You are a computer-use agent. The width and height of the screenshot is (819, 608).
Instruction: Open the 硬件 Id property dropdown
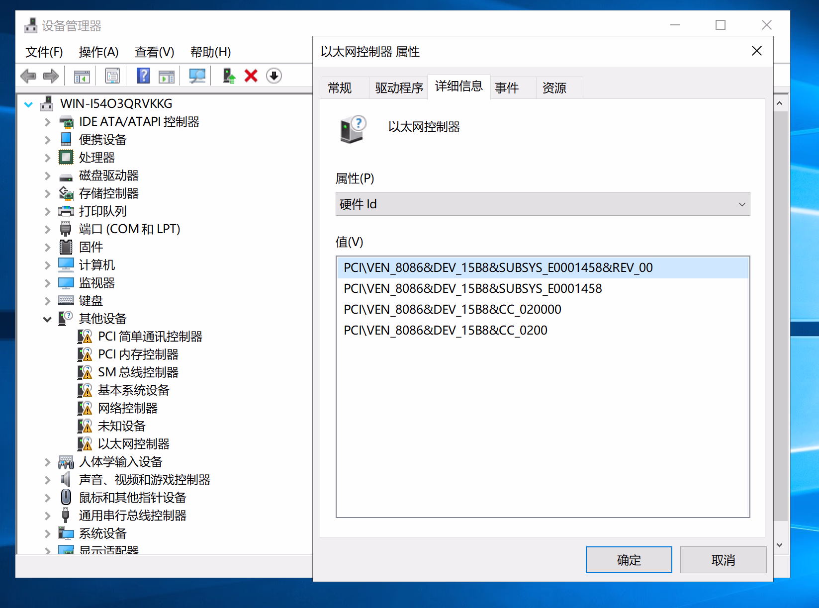tap(543, 204)
